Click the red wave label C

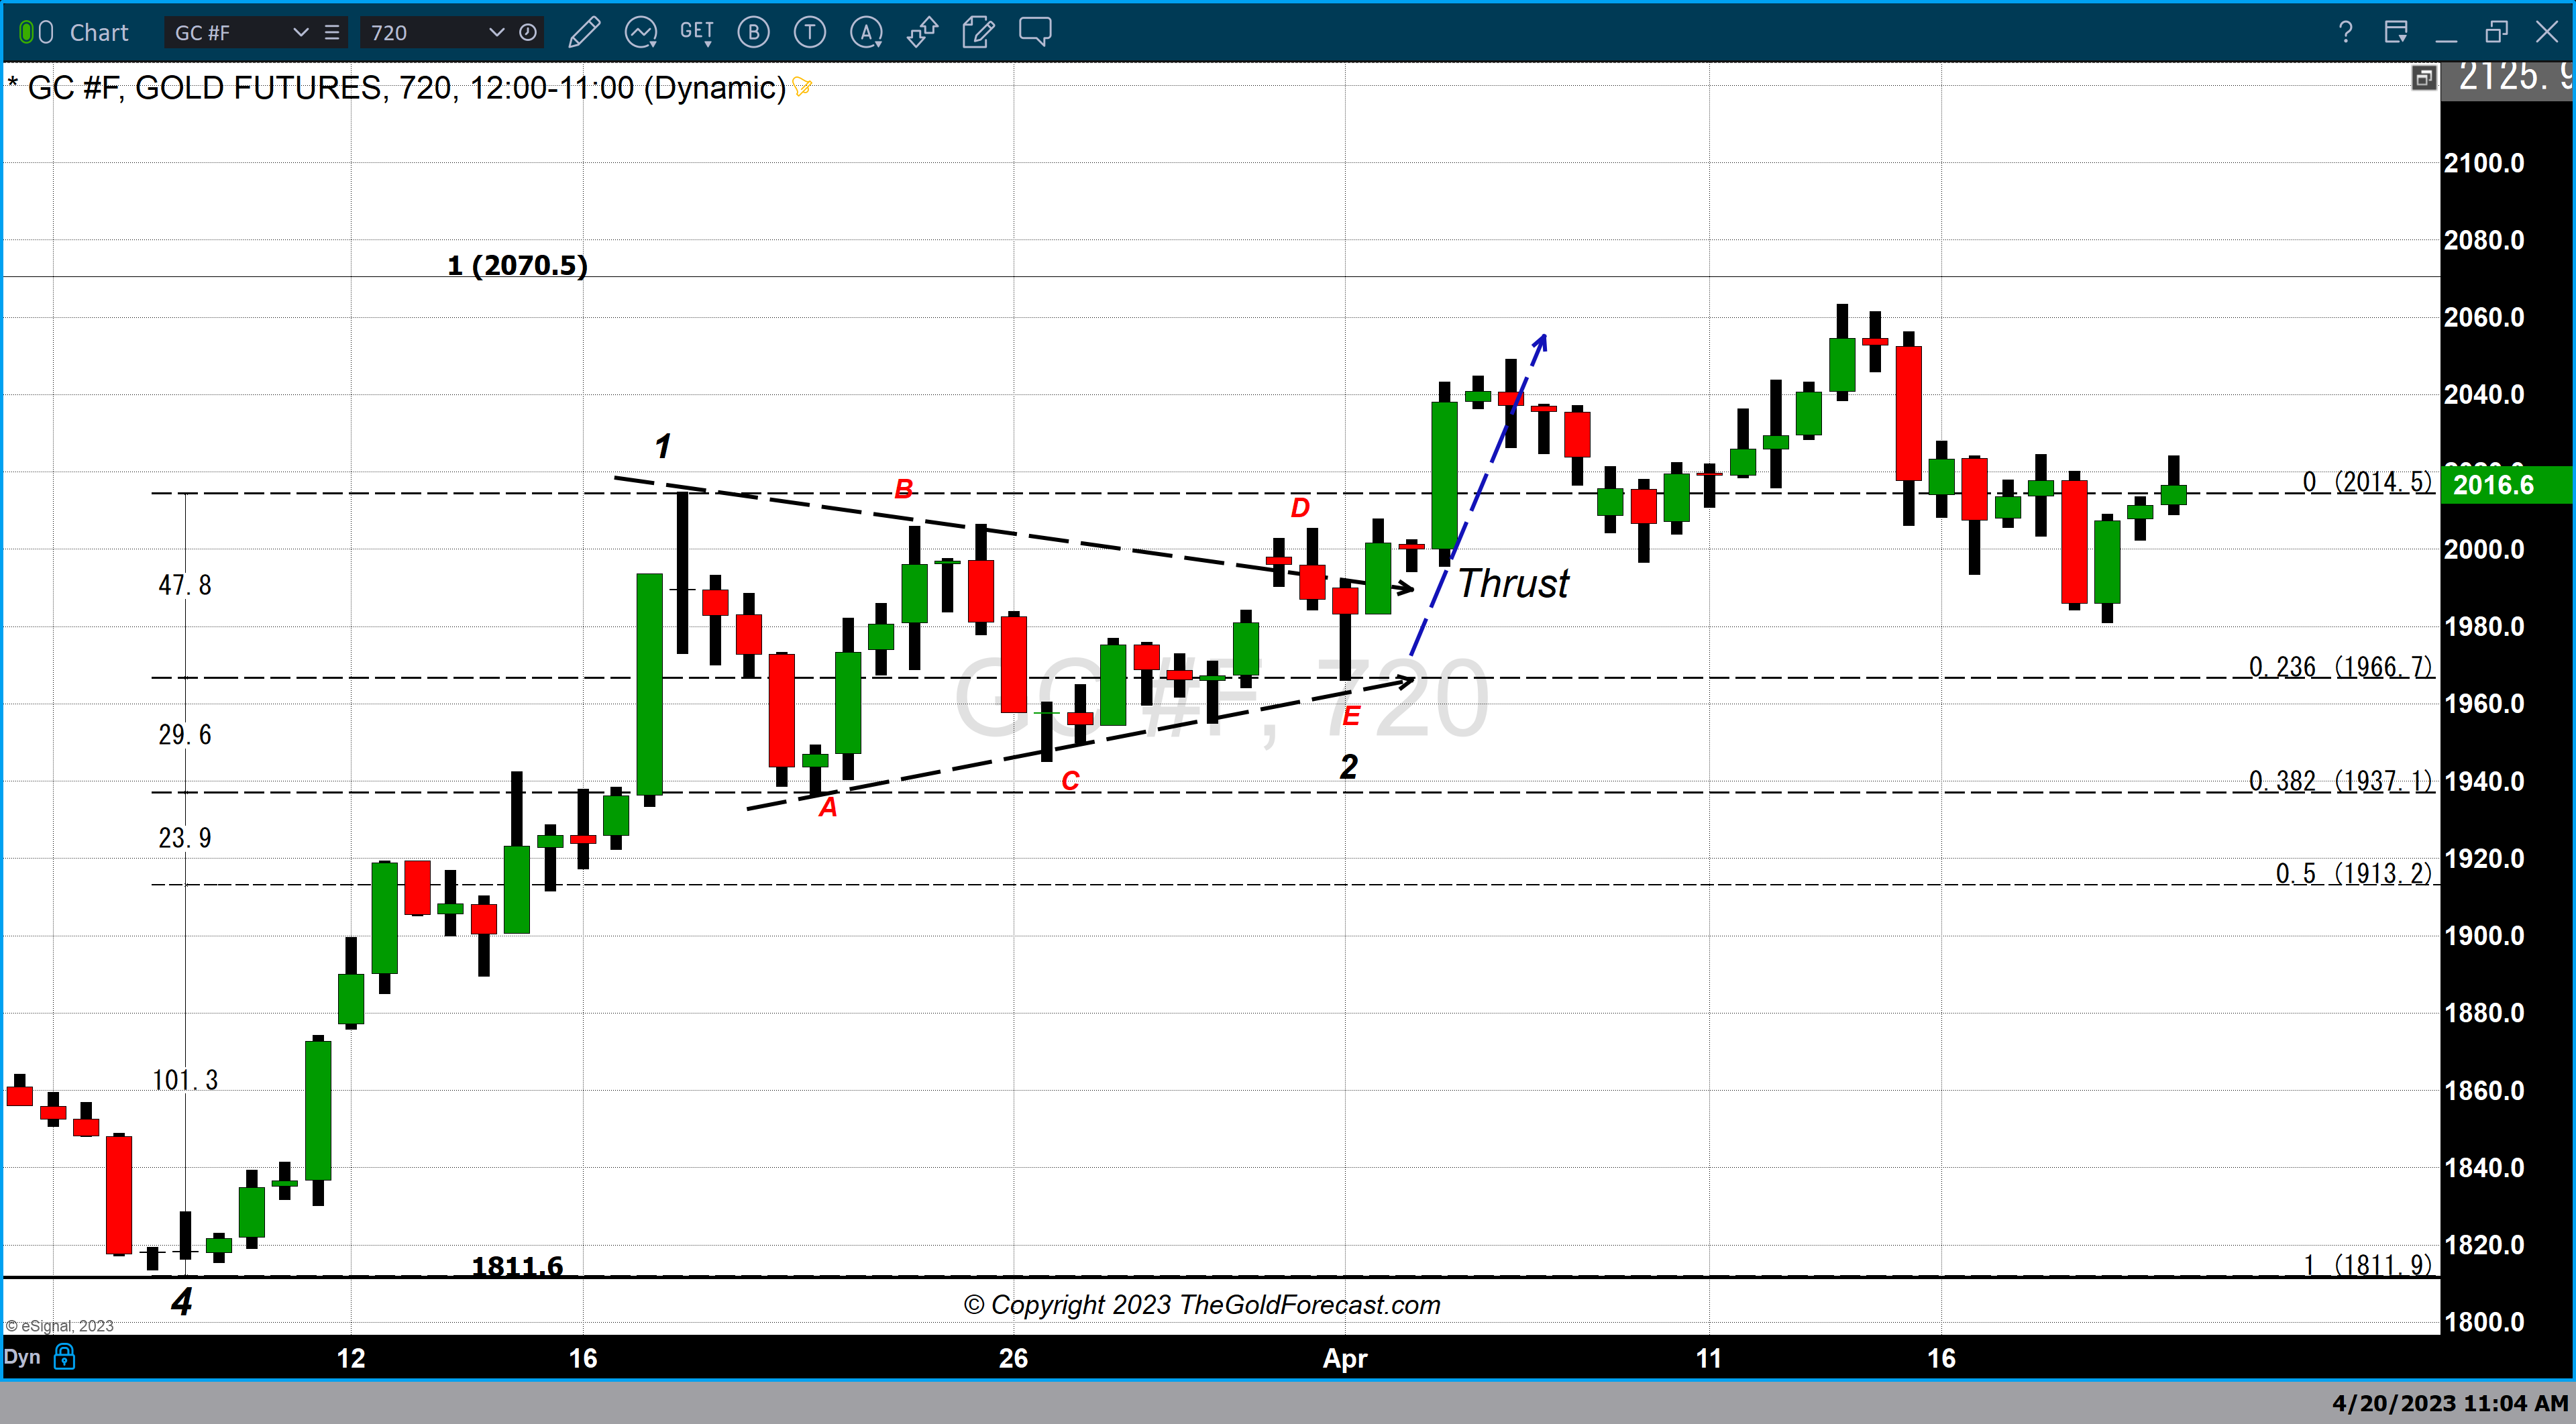(1070, 781)
